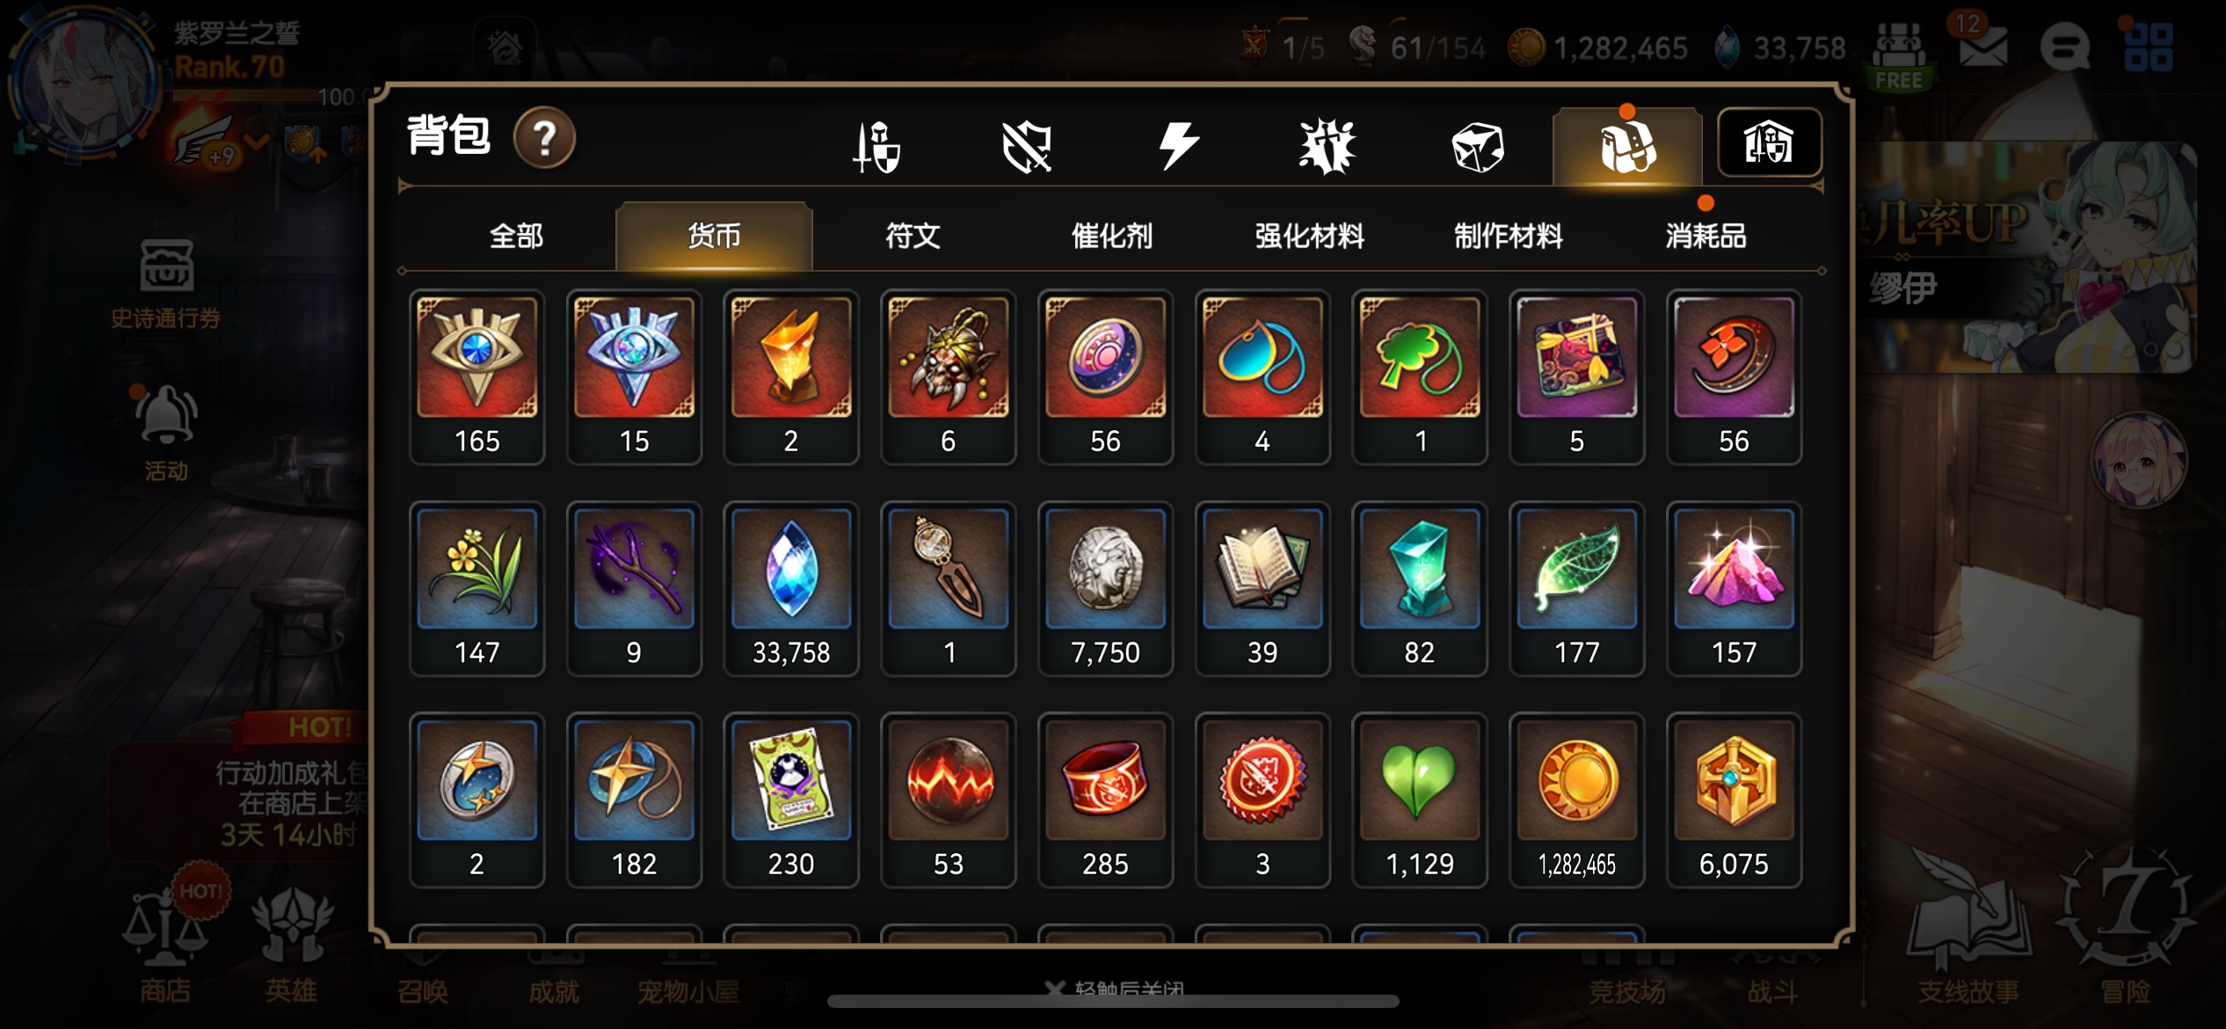Screen dimensions: 2226x1029
Task: Switch to the 符文 tab
Action: pyautogui.click(x=913, y=236)
